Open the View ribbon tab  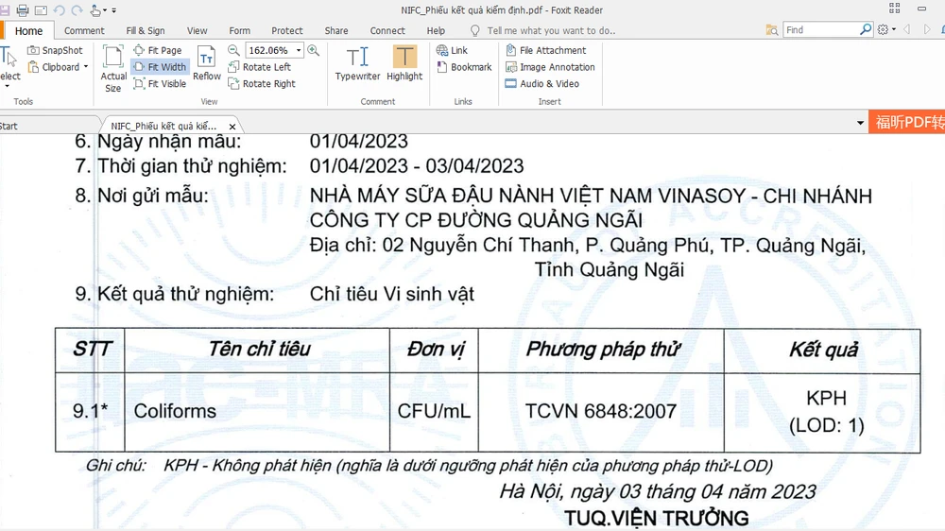click(198, 31)
